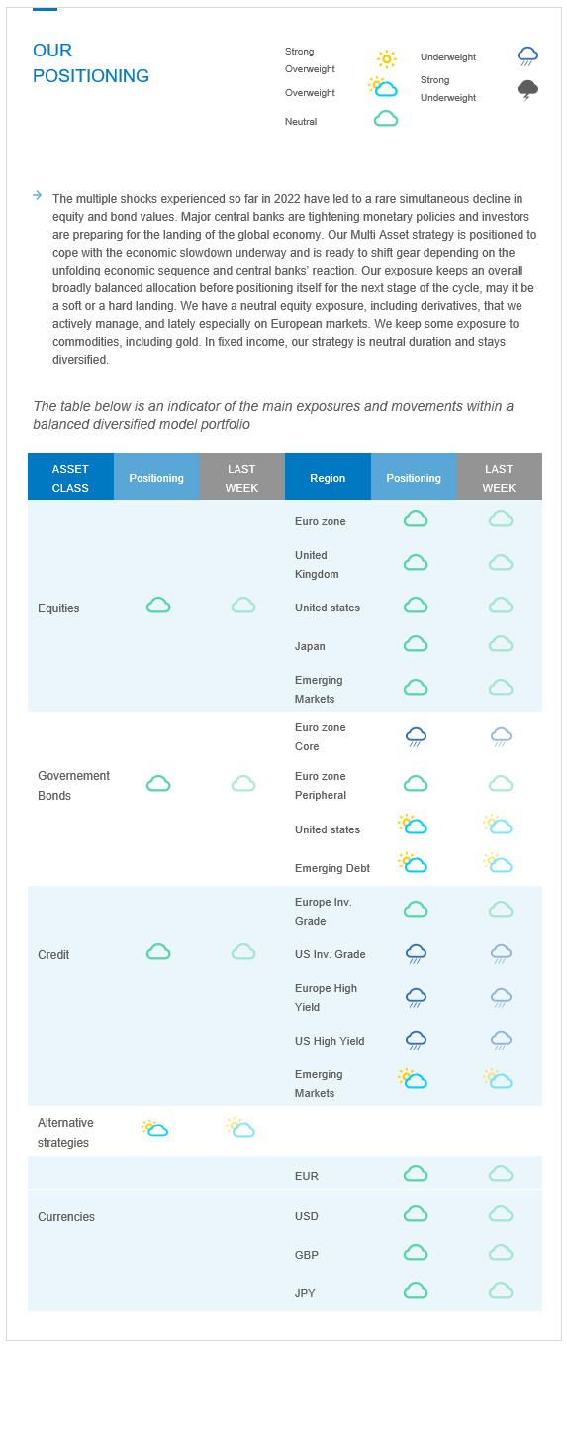Click the Strong Overweight sun icon in legend
Screen dimensions: 567x1437
[x=386, y=59]
